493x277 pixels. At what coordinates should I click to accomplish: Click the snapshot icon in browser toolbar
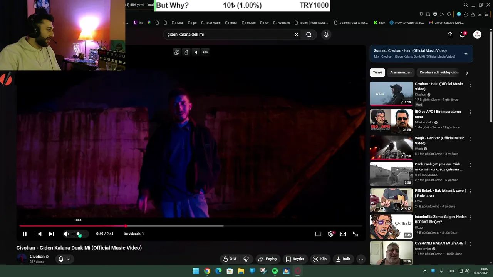click(428, 14)
